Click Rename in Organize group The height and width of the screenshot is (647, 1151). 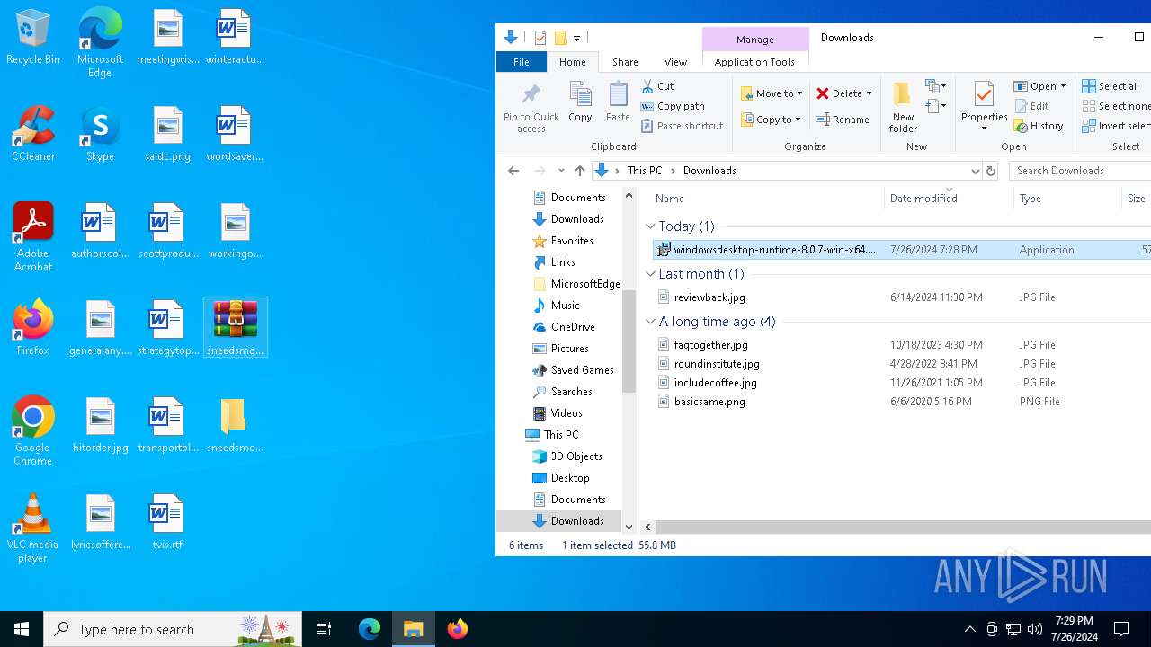(x=843, y=120)
